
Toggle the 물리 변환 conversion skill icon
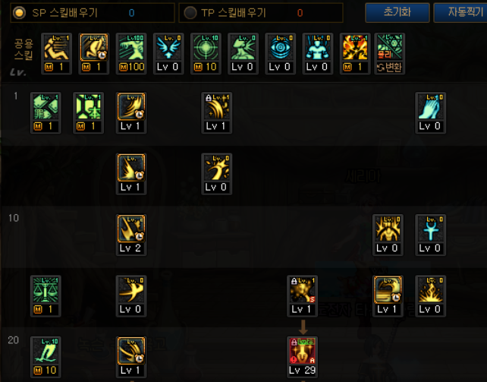pyautogui.click(x=389, y=53)
